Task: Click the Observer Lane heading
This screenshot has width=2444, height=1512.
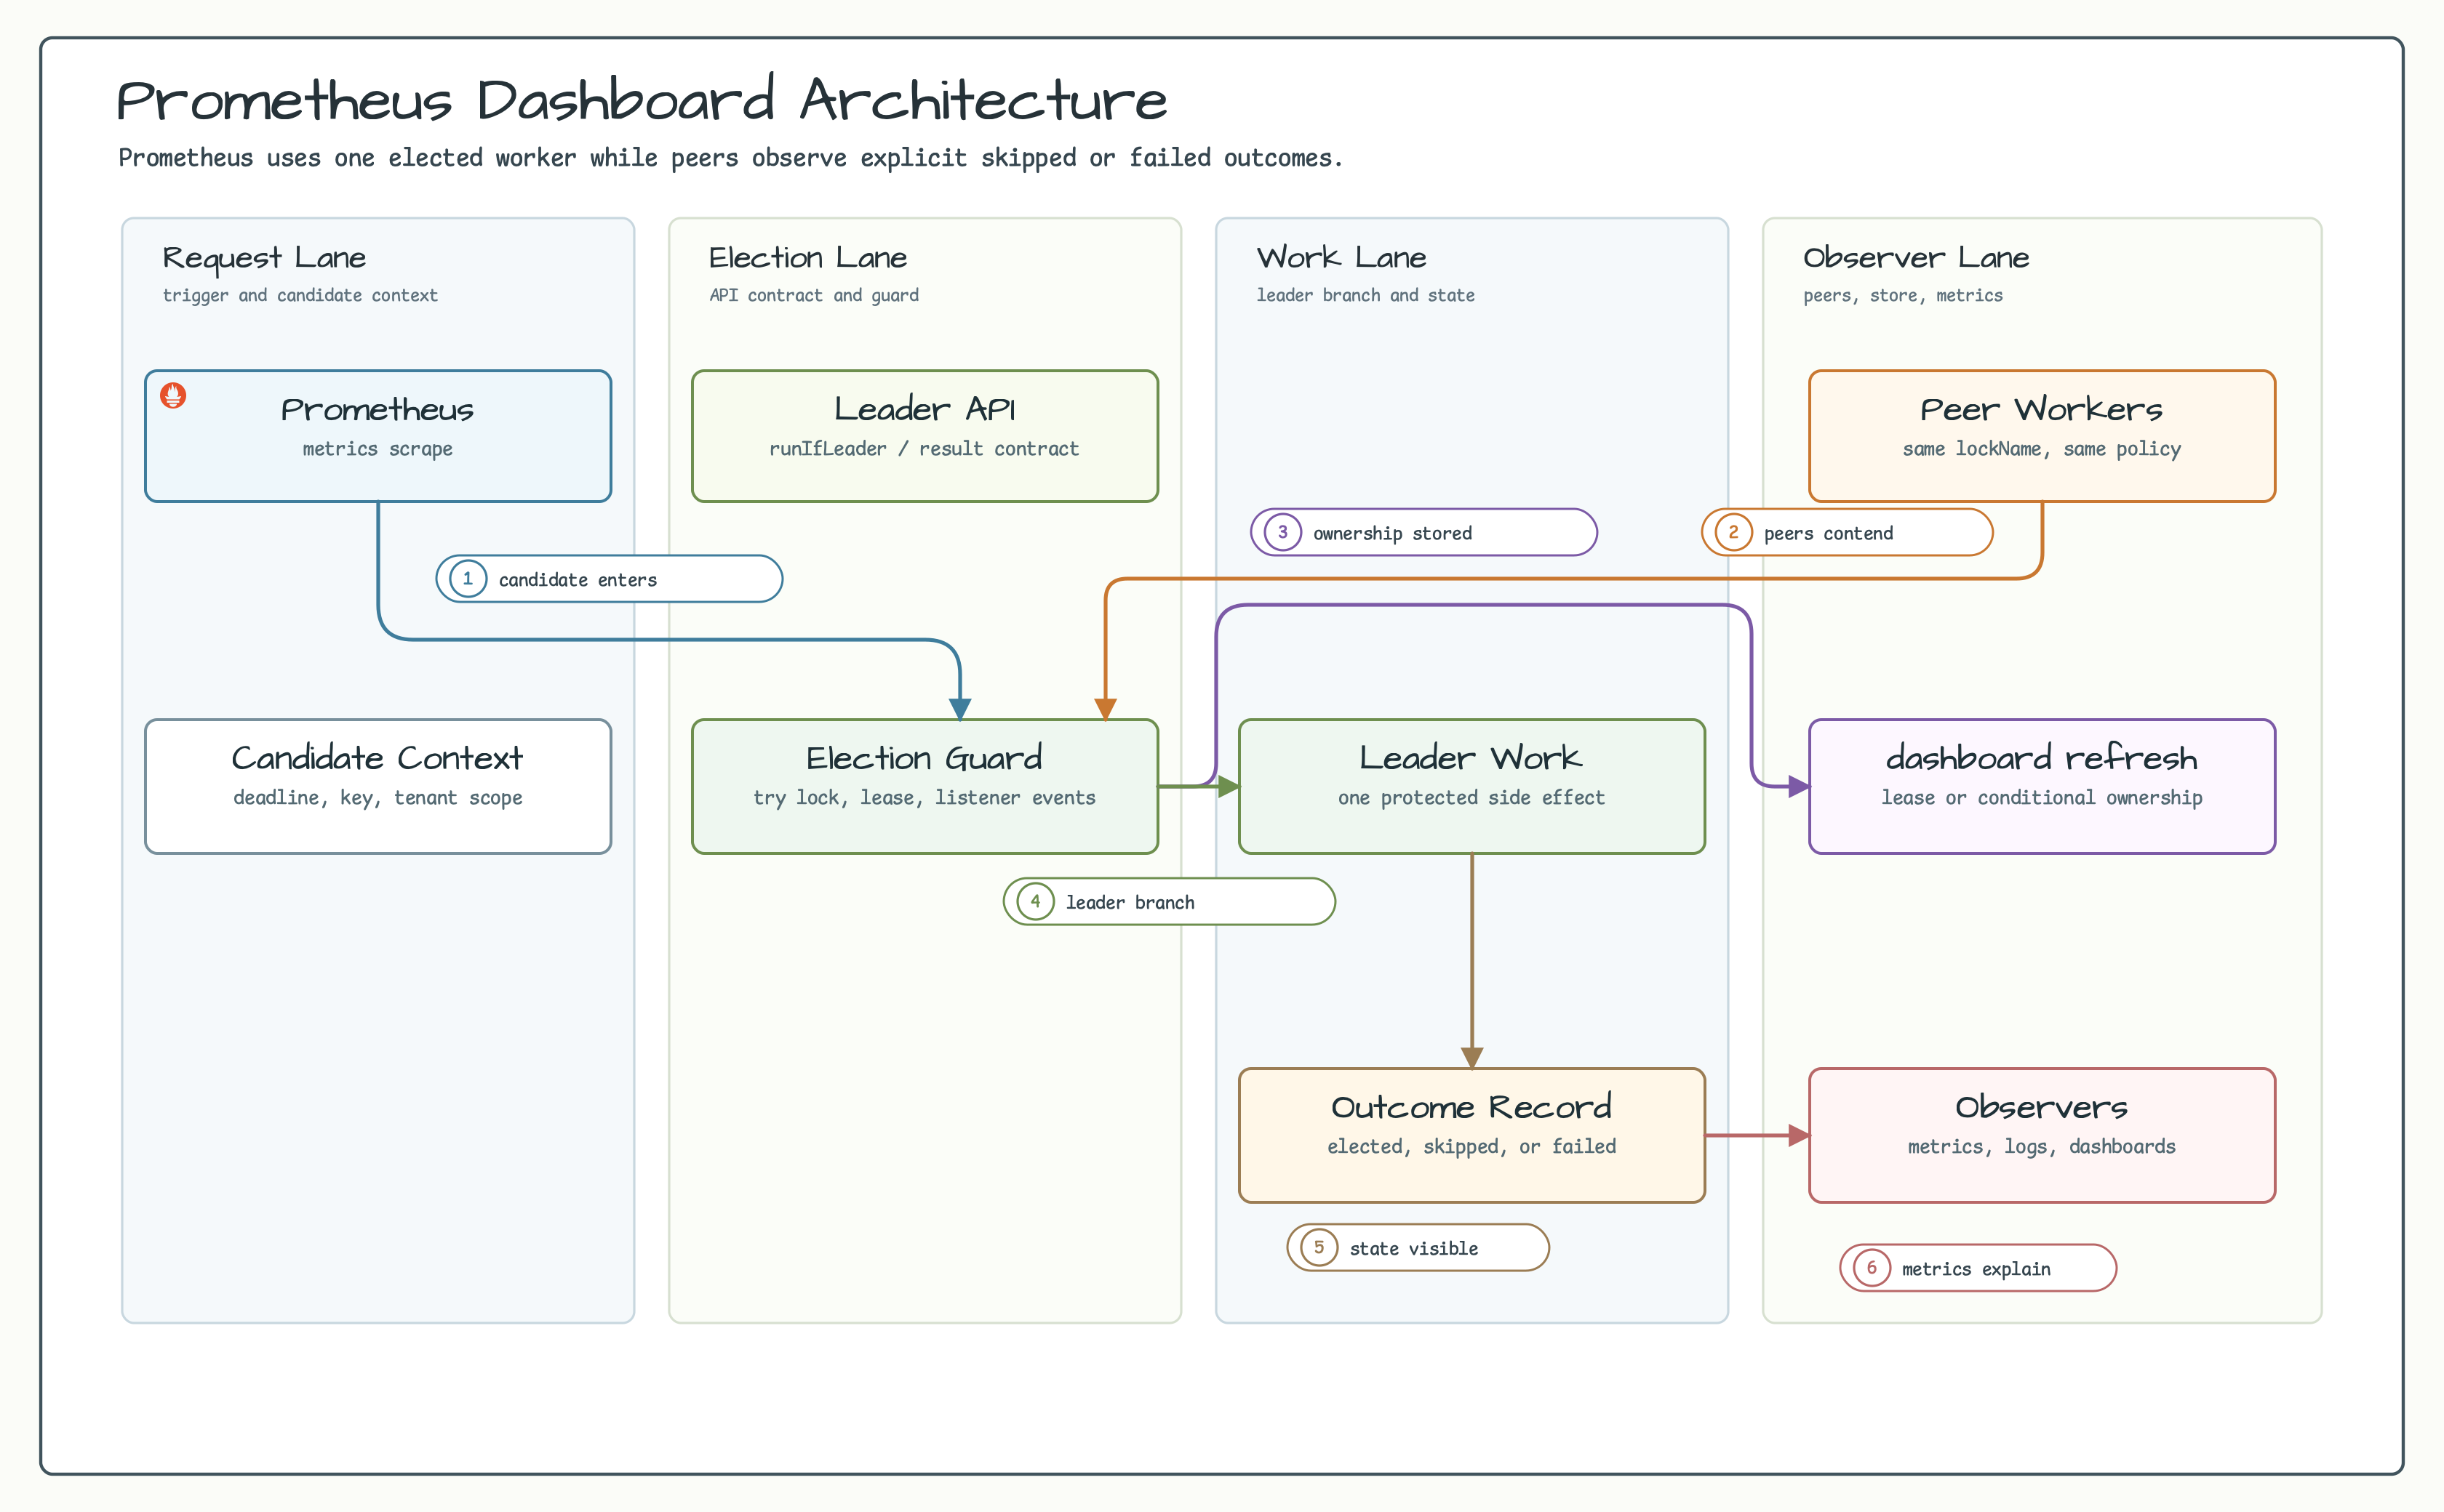Action: pos(1916,258)
